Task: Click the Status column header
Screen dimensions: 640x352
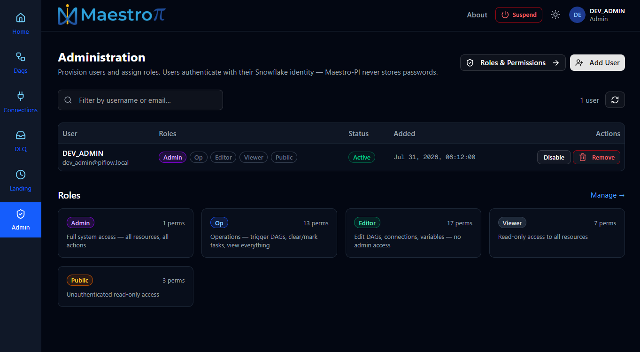Action: 358,133
